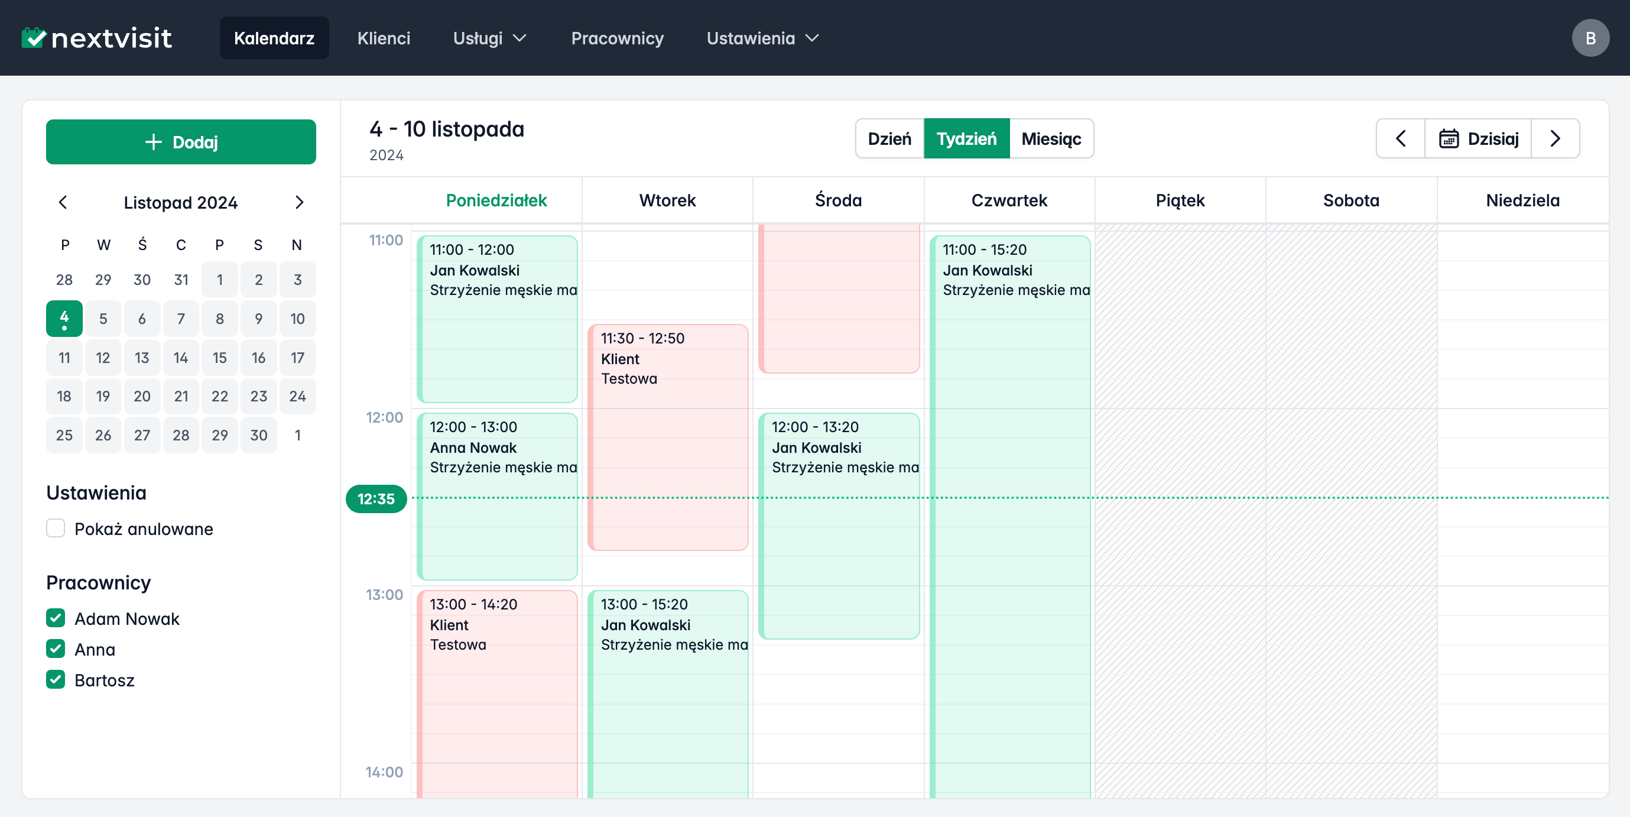Open Tuesday 11:30 Klient Testowa appointment

(x=668, y=437)
